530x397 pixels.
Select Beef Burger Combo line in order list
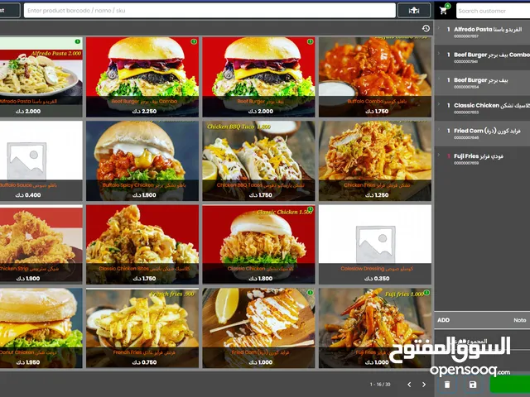[x=482, y=57]
